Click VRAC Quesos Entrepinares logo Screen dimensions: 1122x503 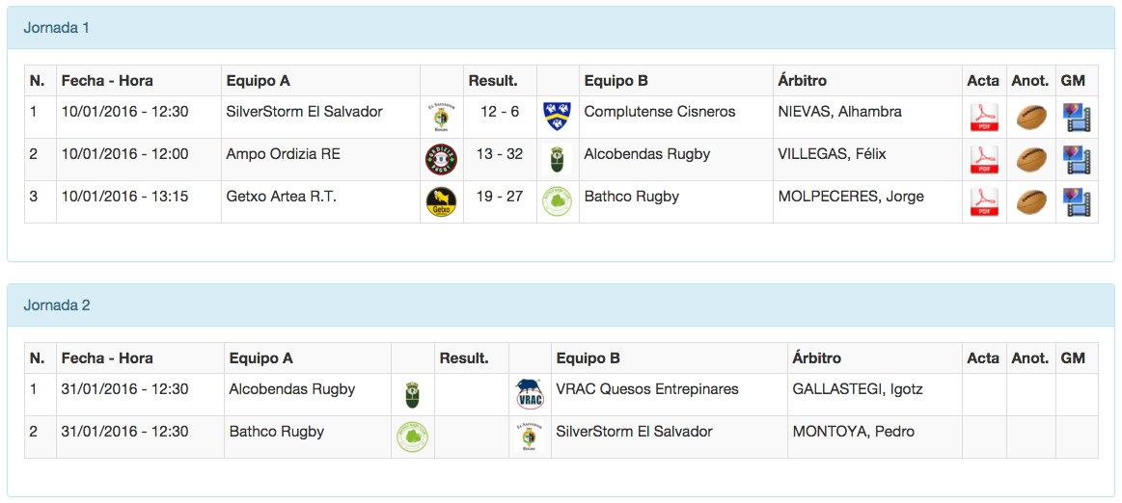click(530, 394)
